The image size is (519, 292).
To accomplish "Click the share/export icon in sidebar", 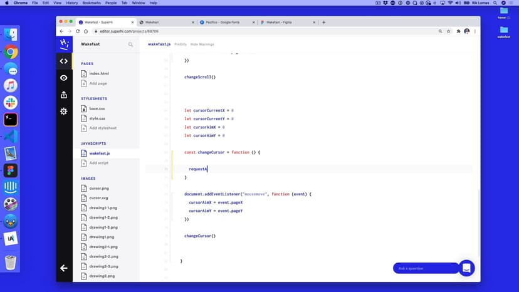I will coord(63,95).
